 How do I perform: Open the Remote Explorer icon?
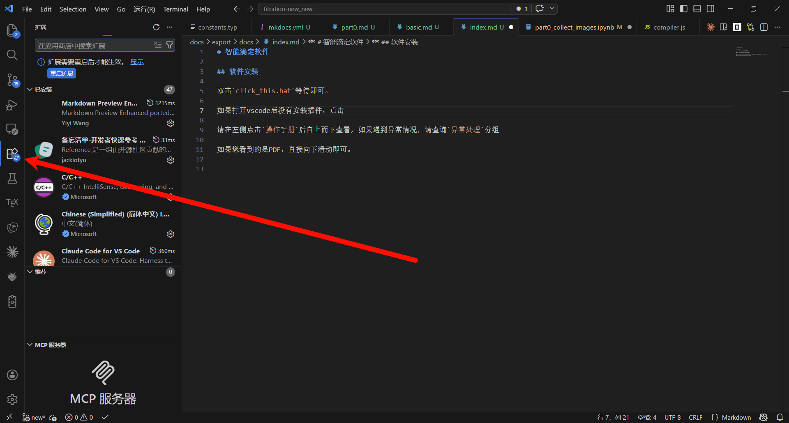pos(12,129)
